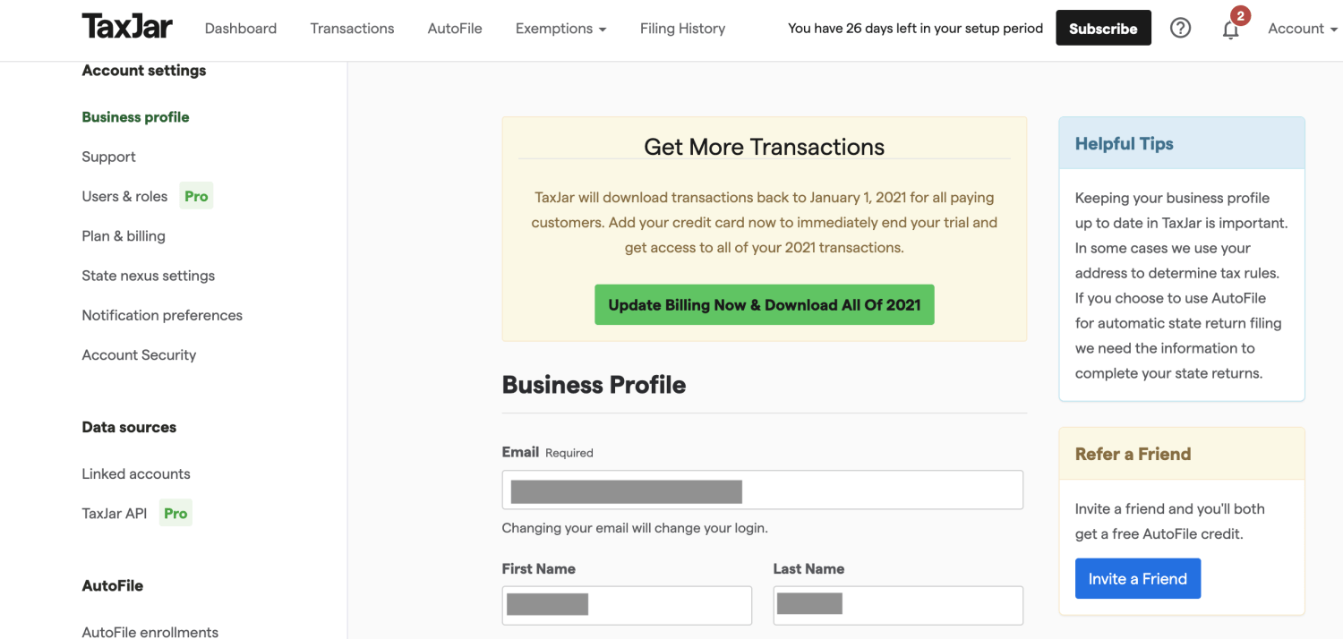Go to the Dashboard page
This screenshot has height=639, width=1343.
coord(240,29)
